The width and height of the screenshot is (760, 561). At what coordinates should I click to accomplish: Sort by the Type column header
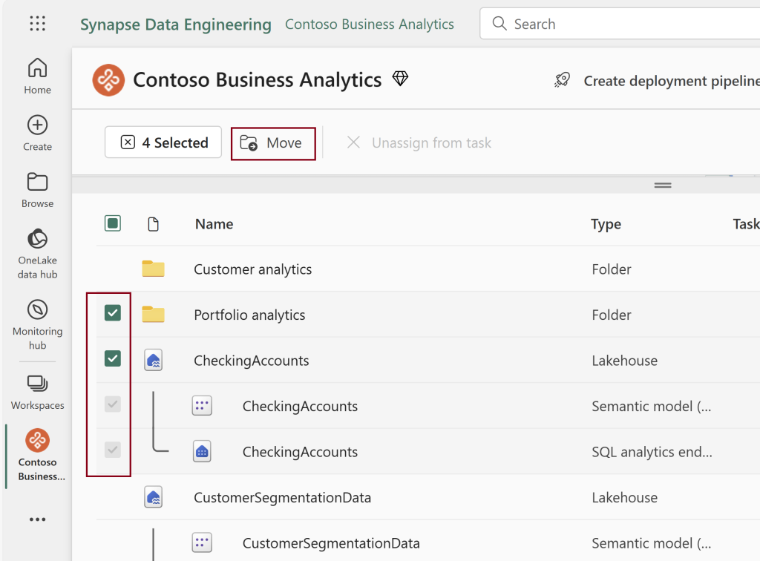tap(606, 224)
